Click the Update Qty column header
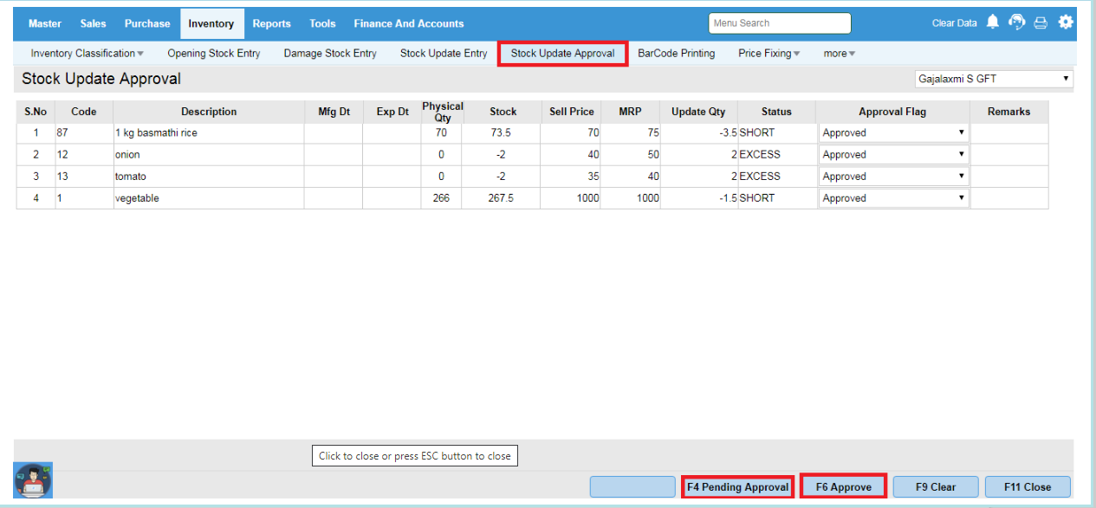 (698, 112)
